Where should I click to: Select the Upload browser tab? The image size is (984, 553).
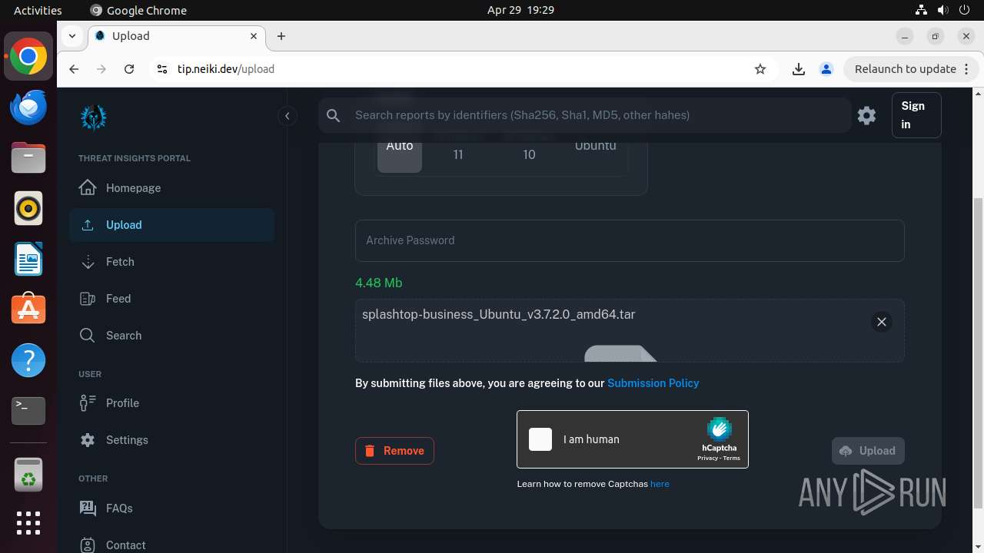pyautogui.click(x=177, y=36)
